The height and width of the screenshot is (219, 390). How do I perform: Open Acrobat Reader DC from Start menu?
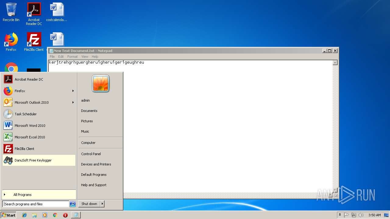[x=39, y=79]
